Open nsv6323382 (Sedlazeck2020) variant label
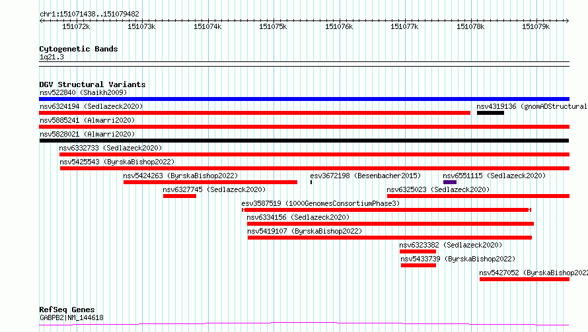The width and height of the screenshot is (588, 332). (x=451, y=245)
